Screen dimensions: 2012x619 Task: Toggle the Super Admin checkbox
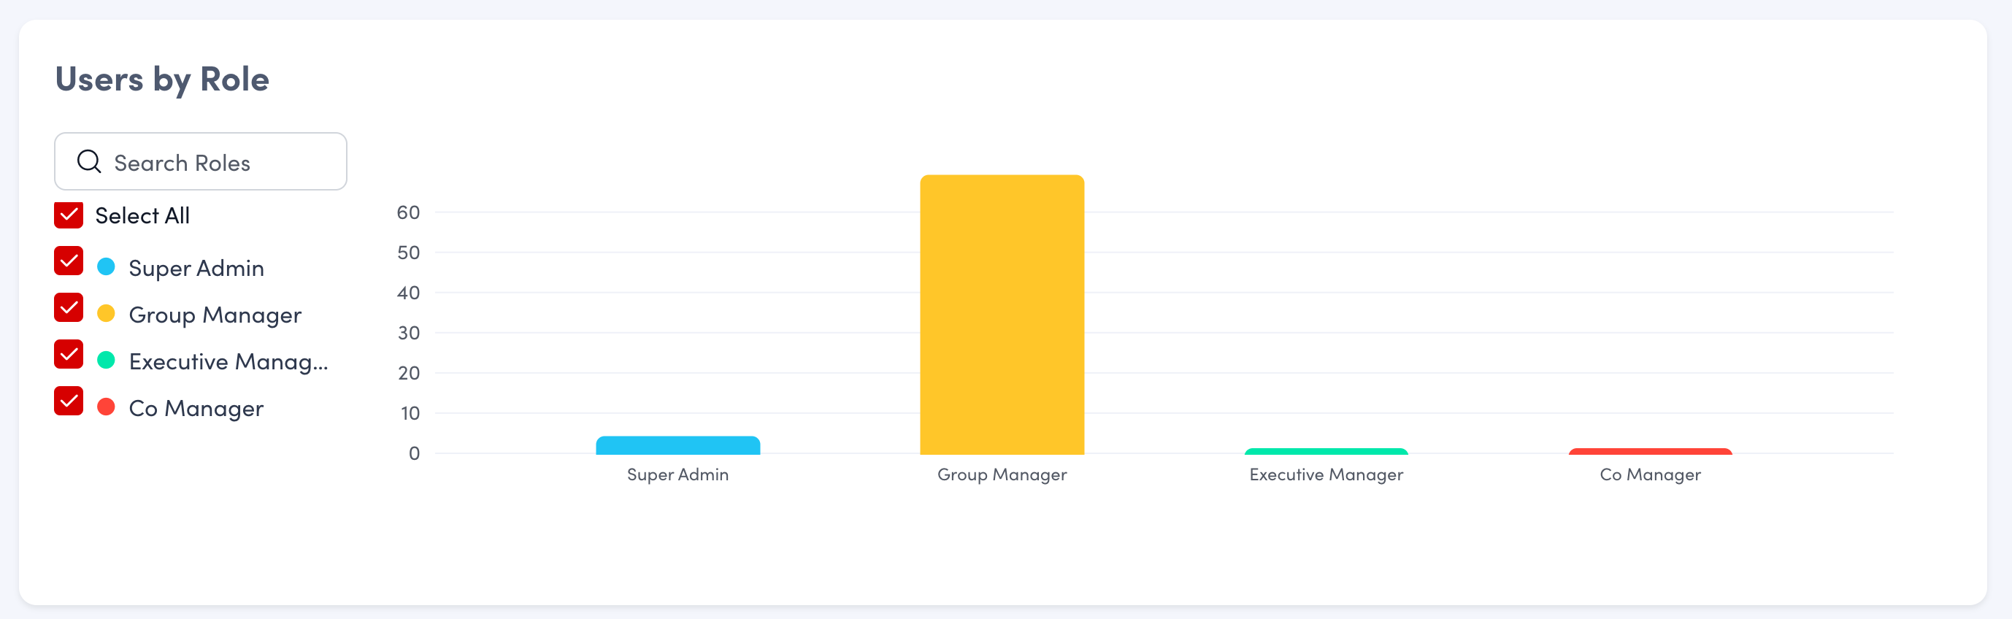point(69,261)
